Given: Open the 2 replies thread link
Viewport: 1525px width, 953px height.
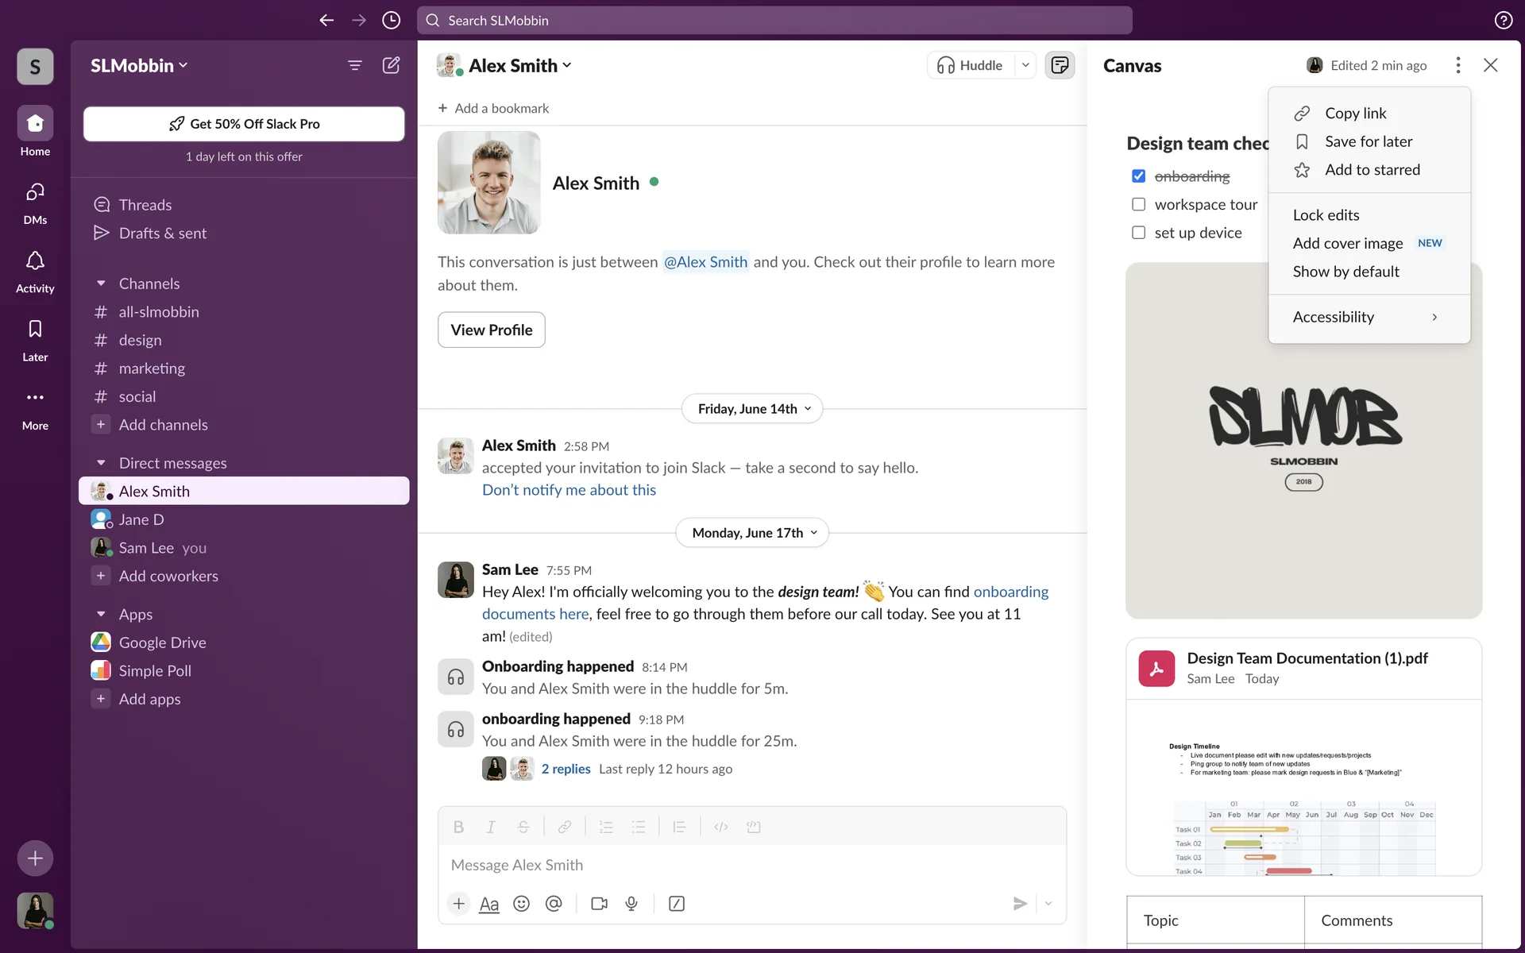Looking at the screenshot, I should point(566,769).
